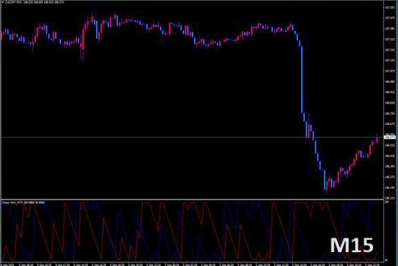Click the Aroon Horn_MT4 indicator label
Image resolution: width=398 pixels, height=266 pixels.
[x=12, y=202]
